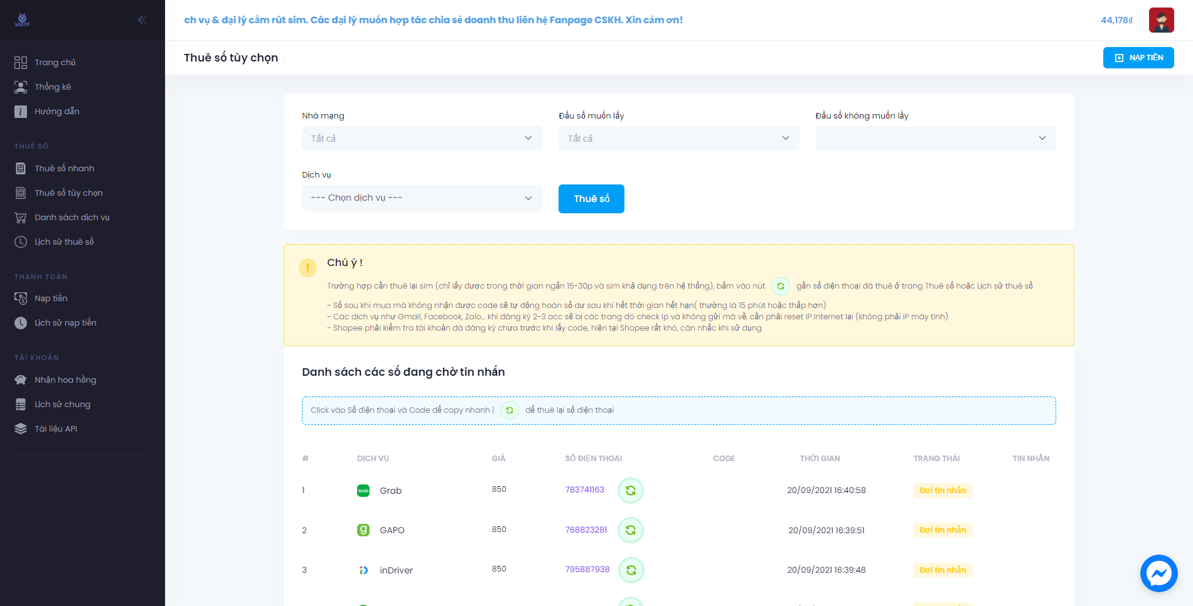Screen dimensions: 1193x606
Task: Open Danh sách dịch vụ menu item
Action: pos(72,218)
